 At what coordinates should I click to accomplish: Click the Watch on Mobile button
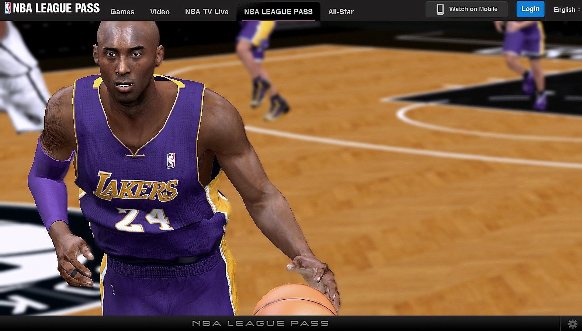[x=467, y=9]
